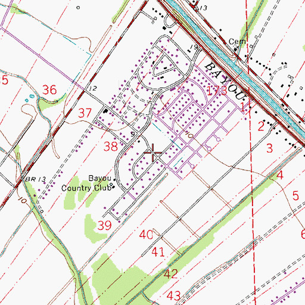Click the Cem cemetery label
305x305 pixels.
tap(237, 42)
